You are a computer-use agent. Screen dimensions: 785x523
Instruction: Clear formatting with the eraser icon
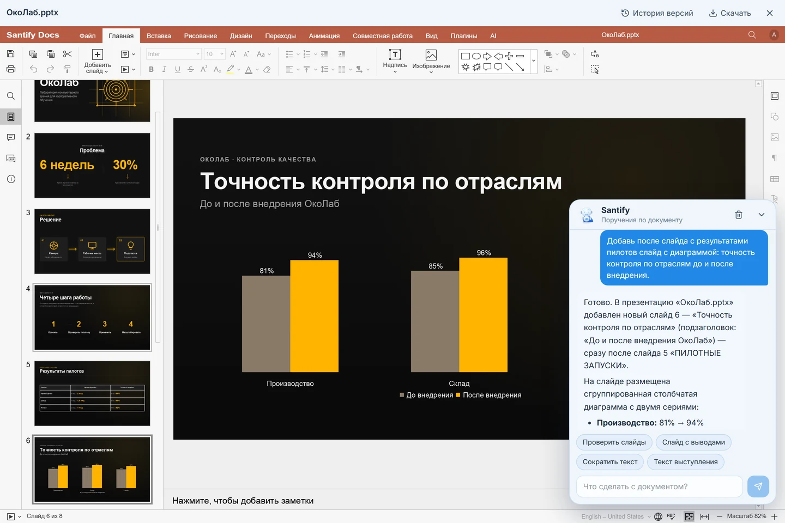(x=267, y=69)
